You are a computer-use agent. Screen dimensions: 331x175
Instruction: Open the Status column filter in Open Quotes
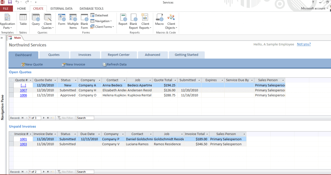pyautogui.click(x=75, y=80)
